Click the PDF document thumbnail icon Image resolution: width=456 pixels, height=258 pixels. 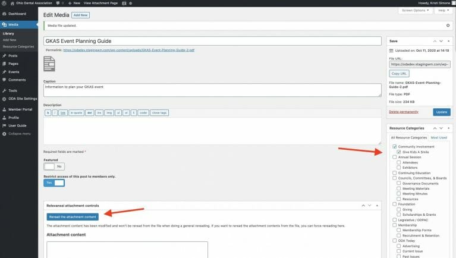click(x=49, y=64)
